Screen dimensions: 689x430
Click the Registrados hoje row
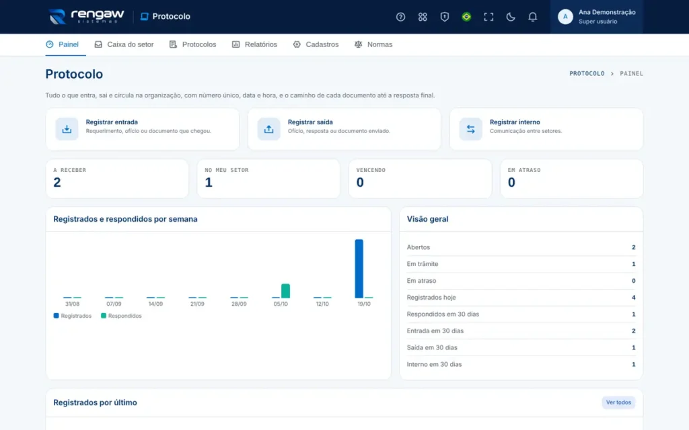[x=521, y=298]
